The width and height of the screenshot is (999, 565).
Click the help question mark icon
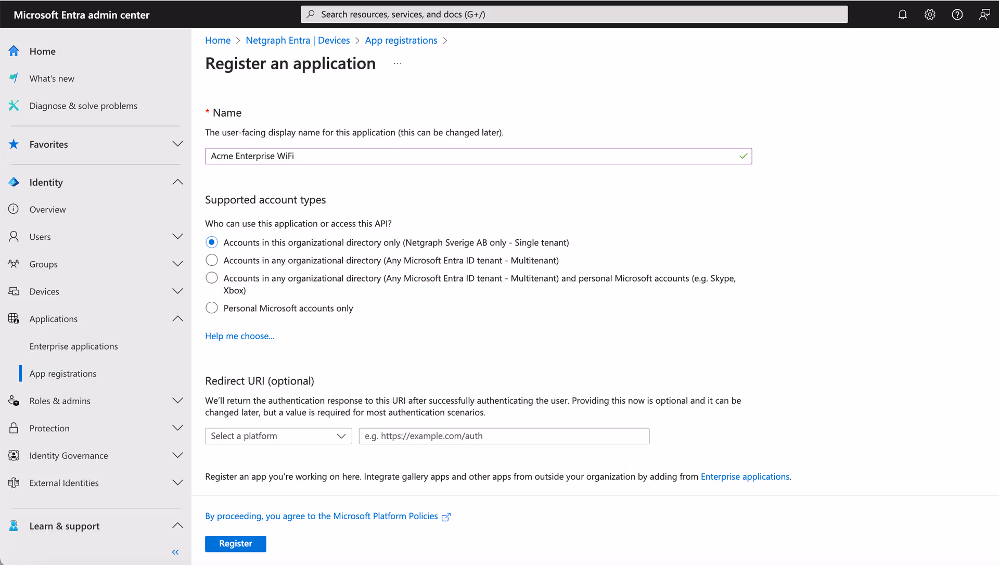[957, 15]
